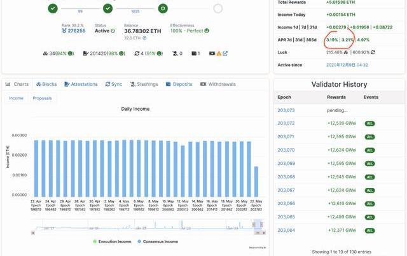Click the third green power step circle
Image resolution: width=407 pixels, height=256 pixels.
click(163, 8)
